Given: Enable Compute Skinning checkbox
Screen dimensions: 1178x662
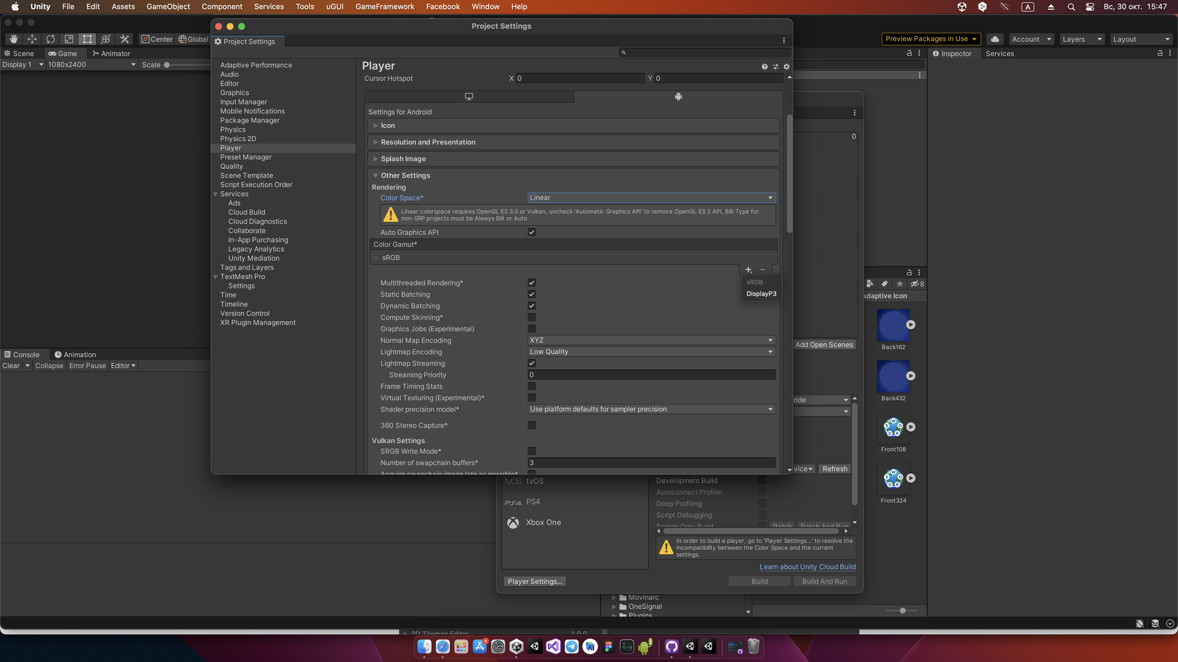Looking at the screenshot, I should coord(531,317).
